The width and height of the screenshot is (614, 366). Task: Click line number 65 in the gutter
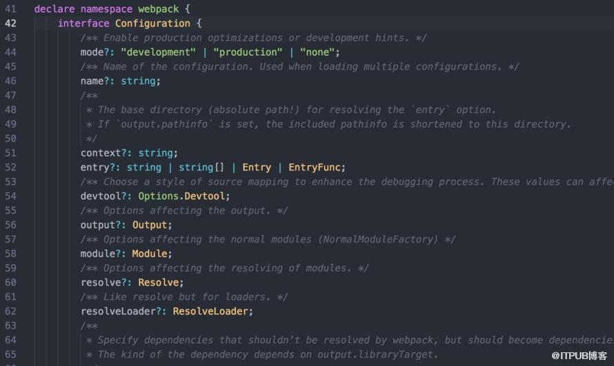pos(10,354)
